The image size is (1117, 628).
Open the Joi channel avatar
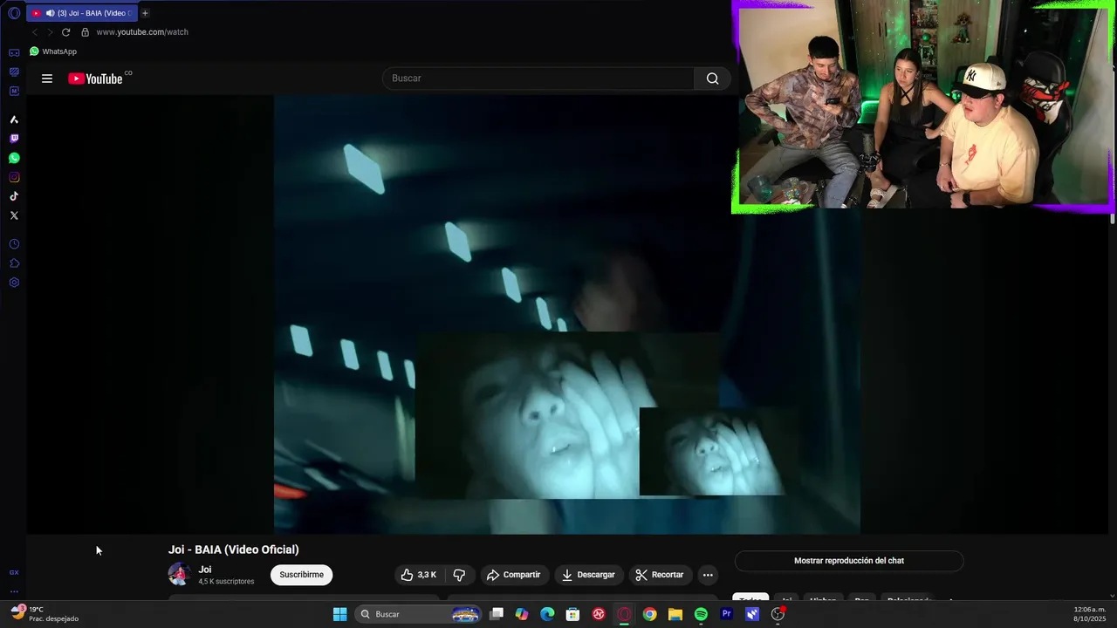coord(179,574)
